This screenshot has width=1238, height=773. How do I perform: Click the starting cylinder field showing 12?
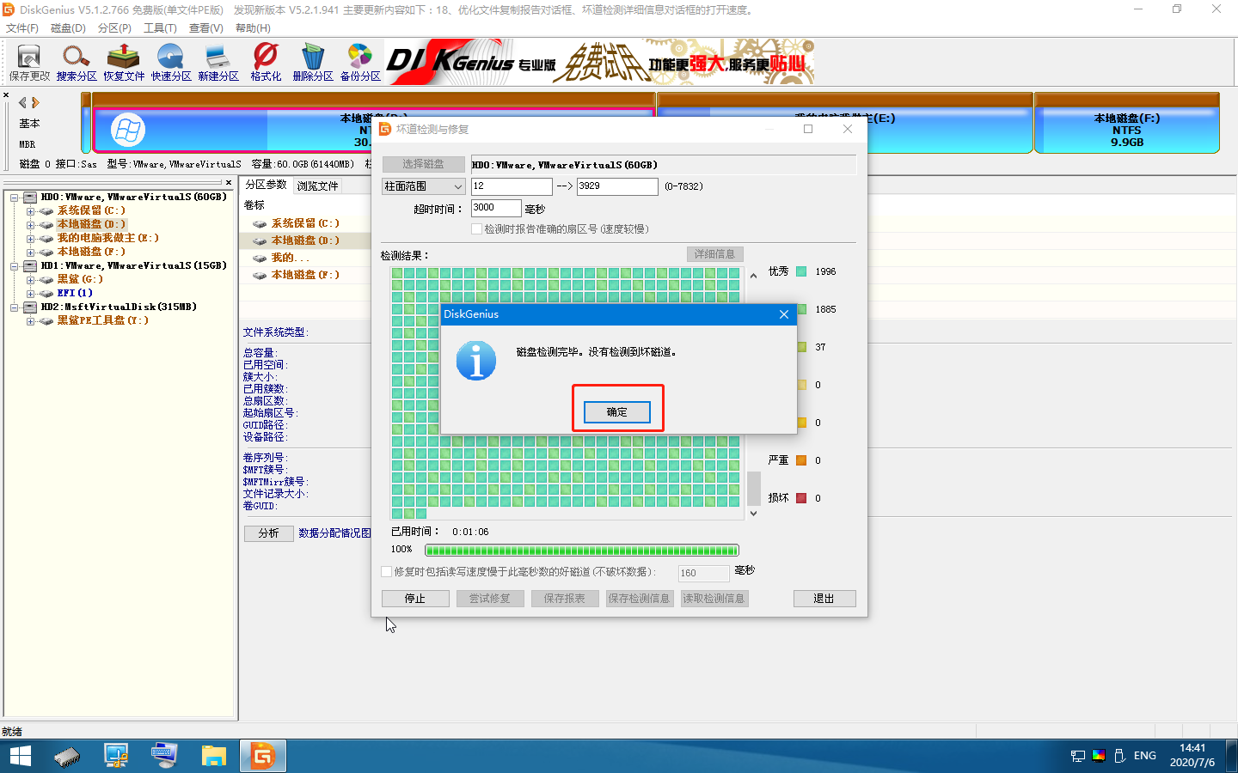coord(512,186)
